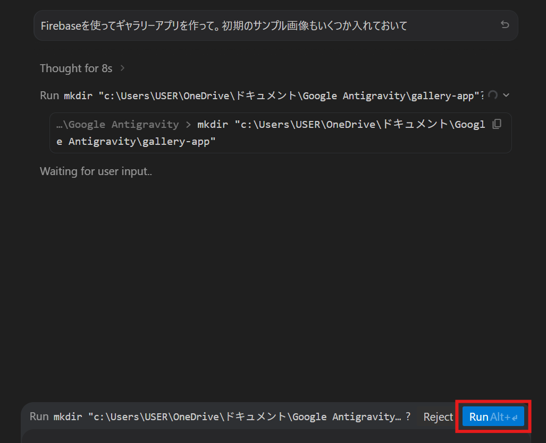Click the "Waiting for user input.." status text
The width and height of the screenshot is (546, 443).
pos(96,171)
